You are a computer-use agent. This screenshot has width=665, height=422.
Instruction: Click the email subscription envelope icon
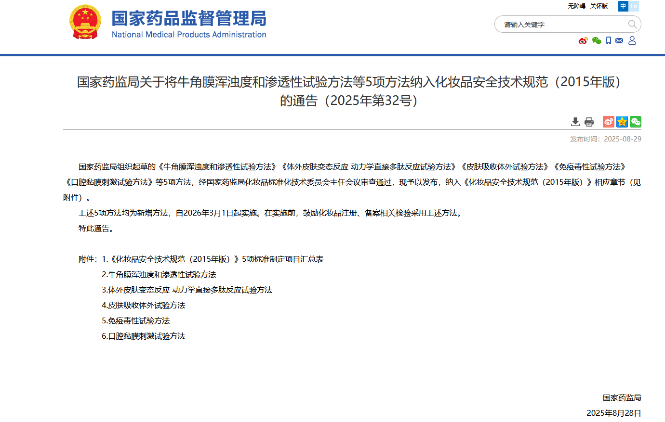tap(620, 41)
